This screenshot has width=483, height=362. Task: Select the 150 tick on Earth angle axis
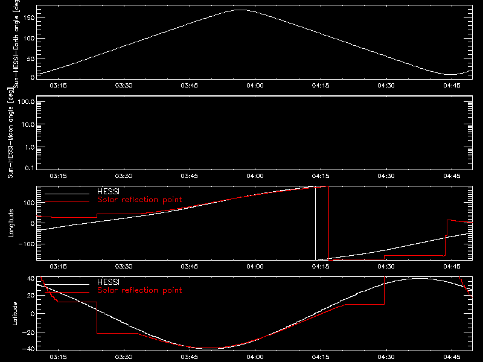28,17
